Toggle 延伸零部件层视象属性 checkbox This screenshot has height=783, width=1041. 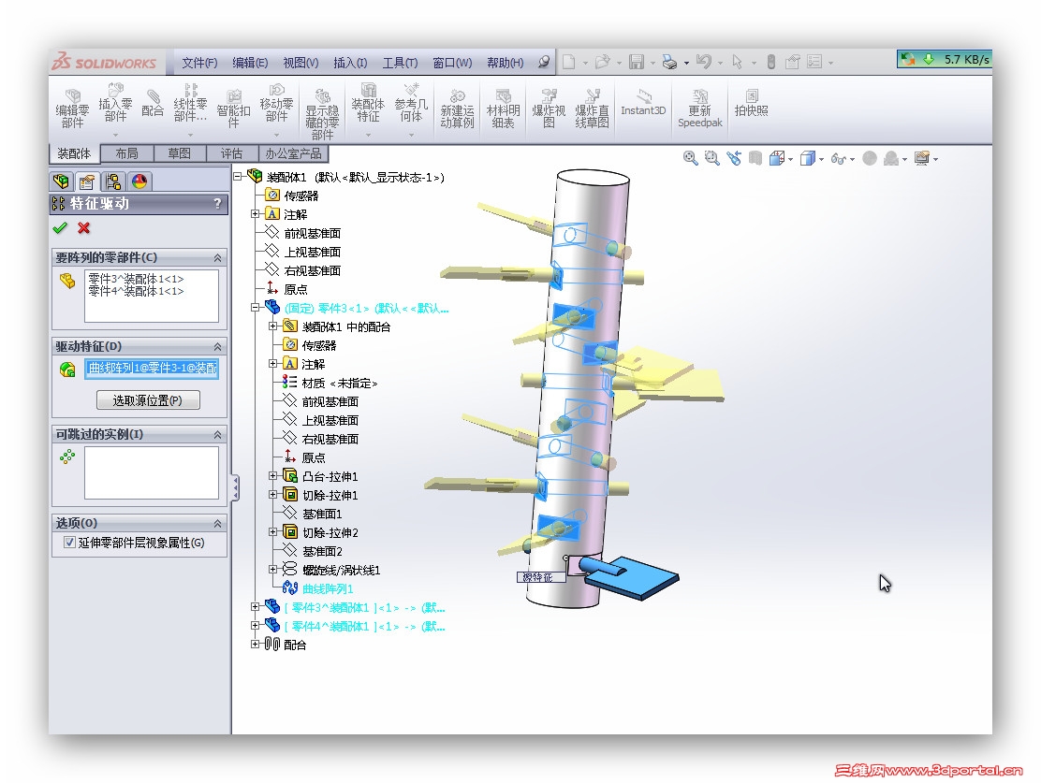pyautogui.click(x=69, y=543)
